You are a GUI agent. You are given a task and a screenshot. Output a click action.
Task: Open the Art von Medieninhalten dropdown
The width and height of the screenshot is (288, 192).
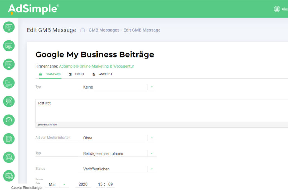point(152,138)
